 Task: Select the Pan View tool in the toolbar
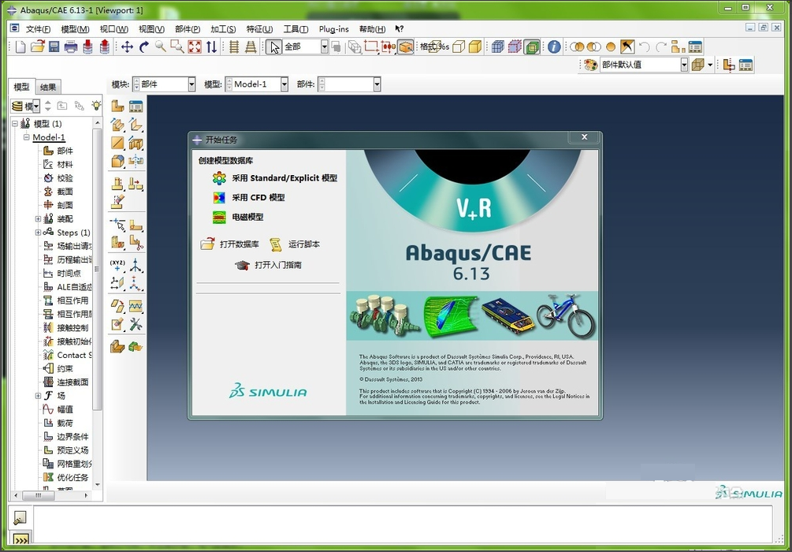click(128, 47)
